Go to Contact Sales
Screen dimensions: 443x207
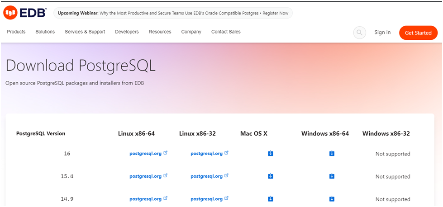click(226, 32)
